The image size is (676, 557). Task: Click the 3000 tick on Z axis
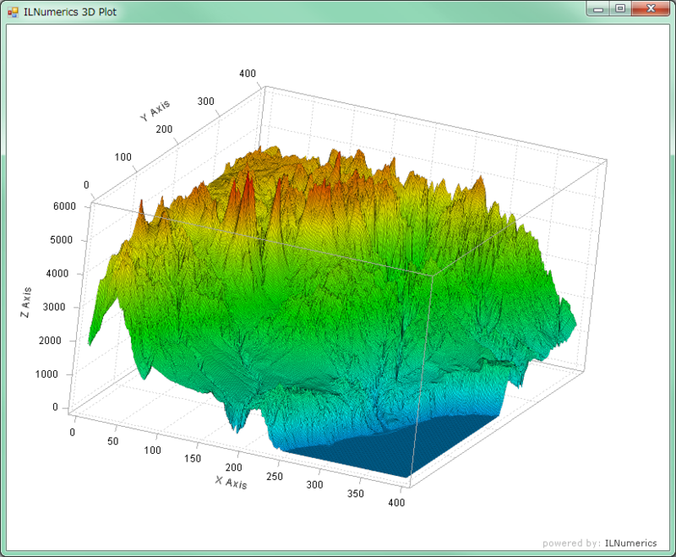pos(54,308)
